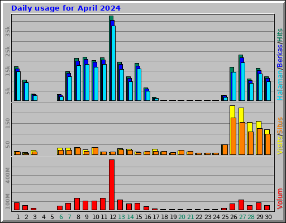Select day label '8'
Image resolution: width=286 pixels, height=223 pixels.
[78, 217]
